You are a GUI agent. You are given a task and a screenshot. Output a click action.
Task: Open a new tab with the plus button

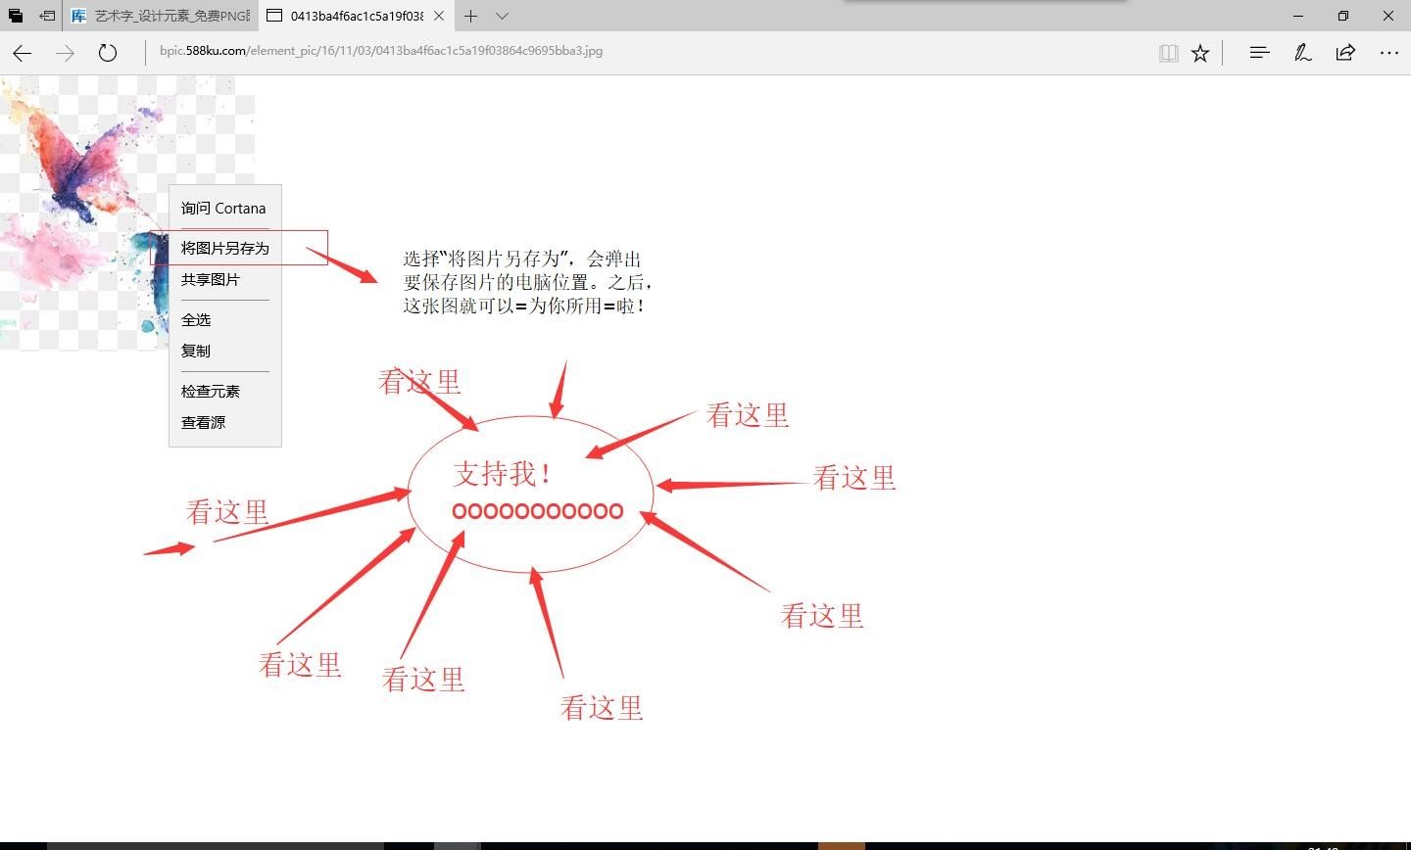[470, 16]
